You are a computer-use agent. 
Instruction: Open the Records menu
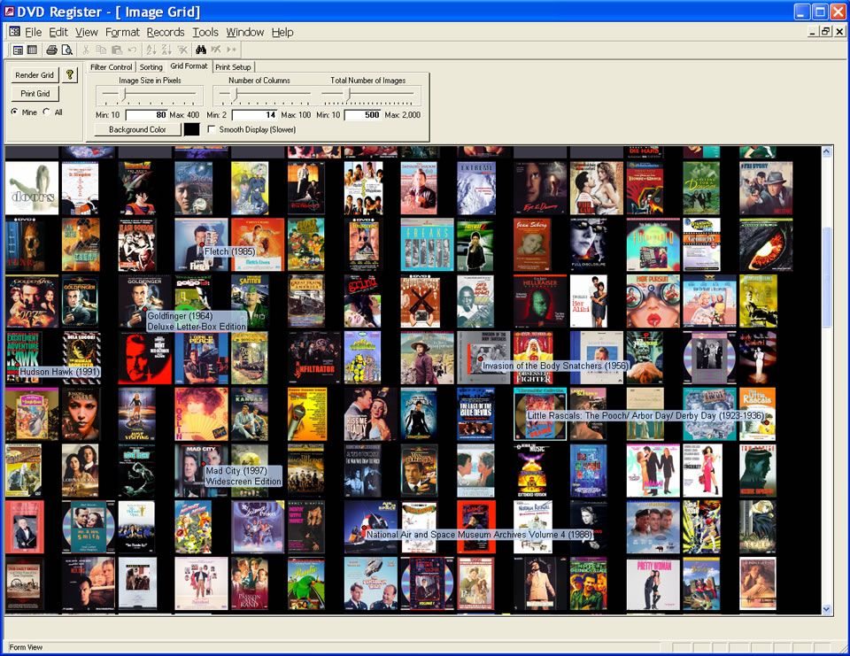[166, 32]
